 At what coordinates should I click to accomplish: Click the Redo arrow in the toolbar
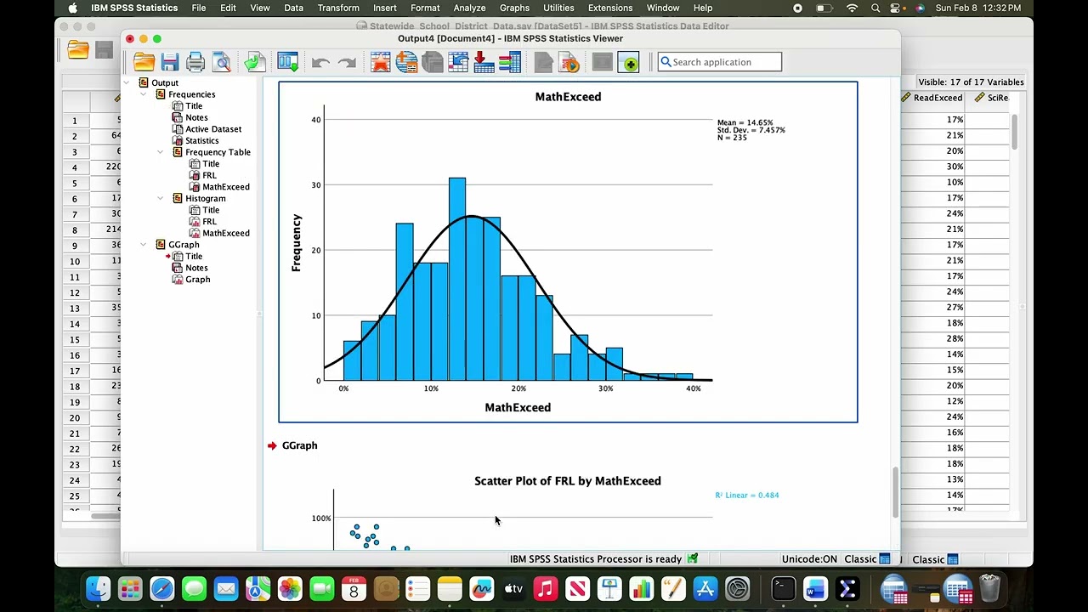(347, 62)
